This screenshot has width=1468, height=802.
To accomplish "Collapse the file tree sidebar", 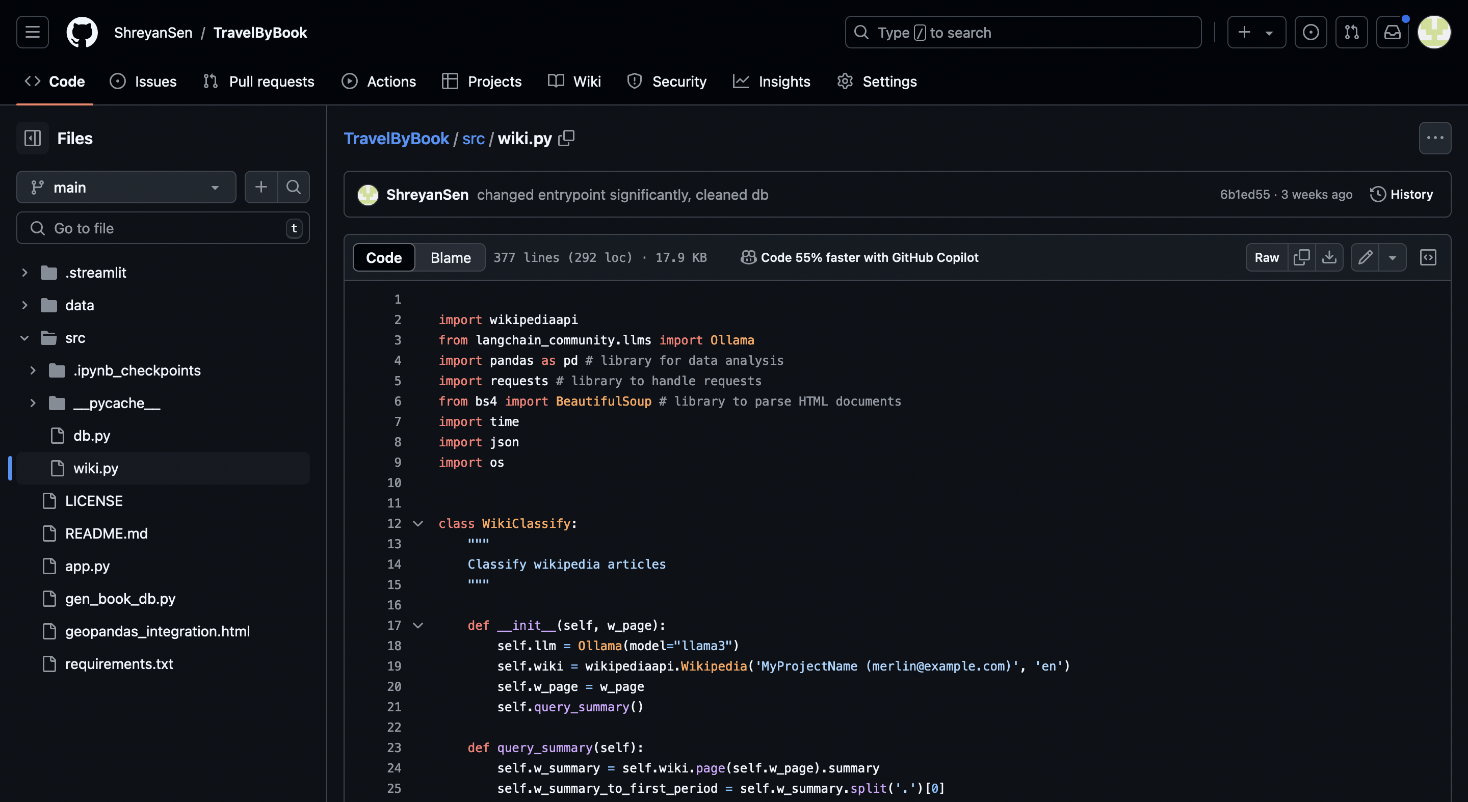I will coord(33,139).
